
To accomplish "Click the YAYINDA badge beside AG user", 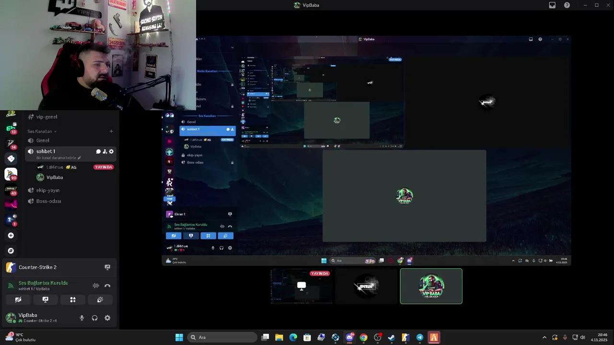I will [x=104, y=167].
